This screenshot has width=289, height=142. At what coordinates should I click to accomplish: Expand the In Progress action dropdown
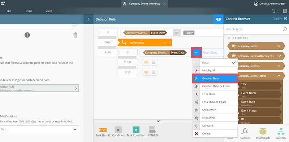pos(165,43)
